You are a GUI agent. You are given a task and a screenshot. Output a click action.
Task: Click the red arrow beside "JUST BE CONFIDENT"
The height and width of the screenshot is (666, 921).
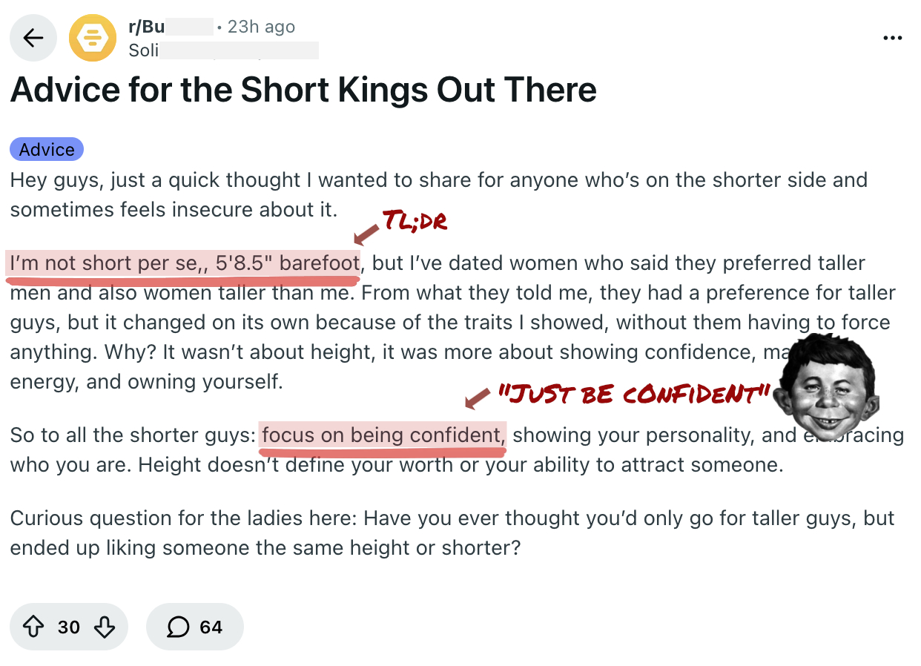point(479,398)
